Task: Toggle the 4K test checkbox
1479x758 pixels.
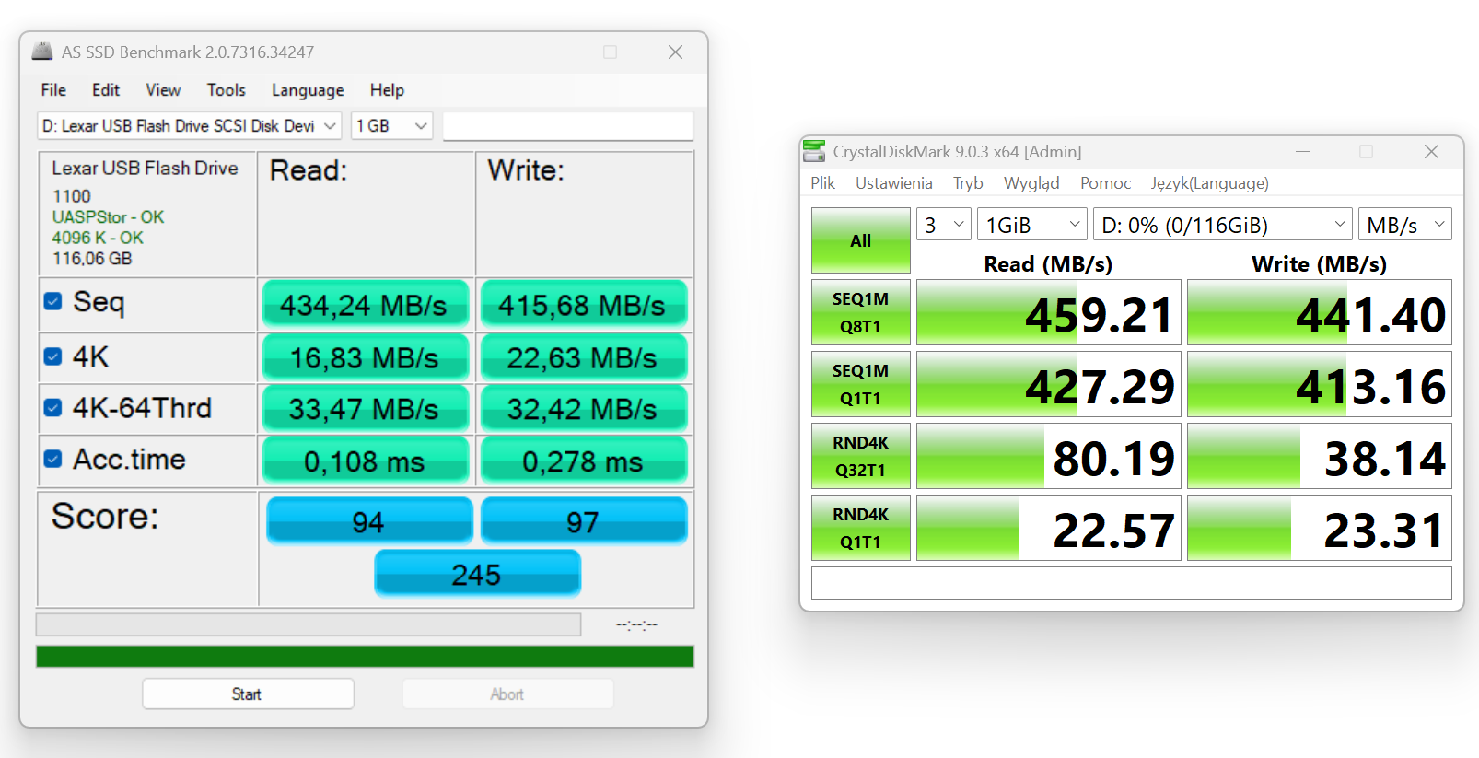Action: [53, 356]
